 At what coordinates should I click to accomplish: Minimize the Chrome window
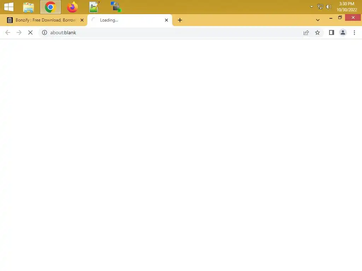coord(331,18)
